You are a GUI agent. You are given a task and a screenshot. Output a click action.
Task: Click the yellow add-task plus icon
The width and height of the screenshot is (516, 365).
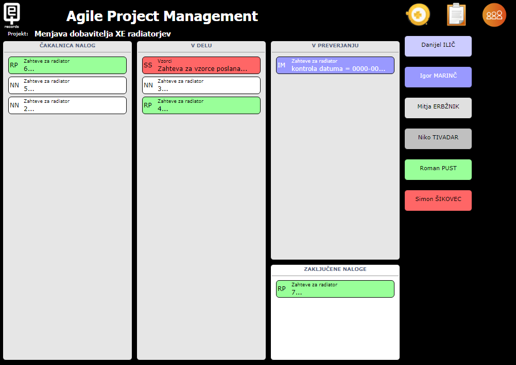click(417, 15)
